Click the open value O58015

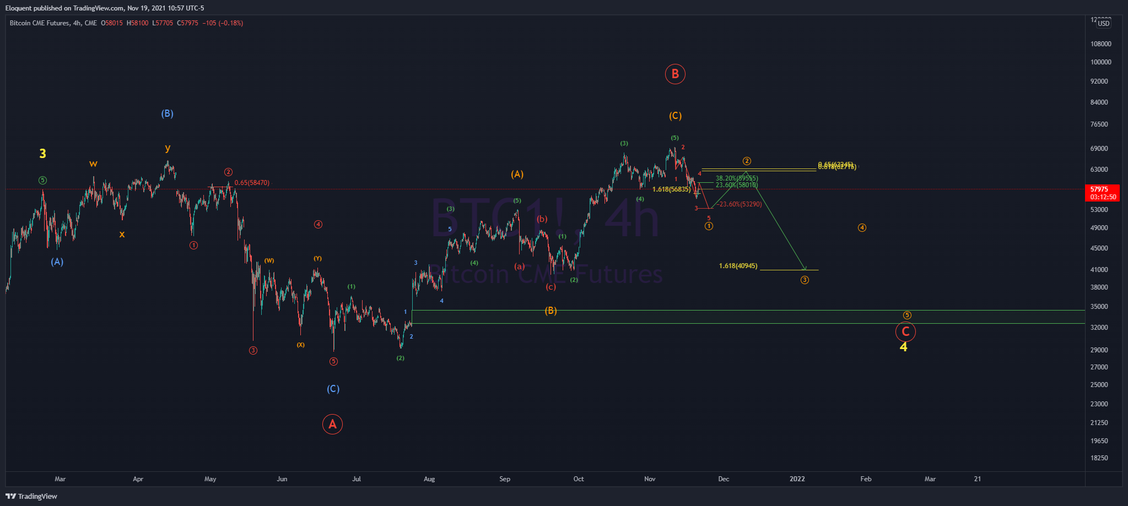[x=112, y=23]
